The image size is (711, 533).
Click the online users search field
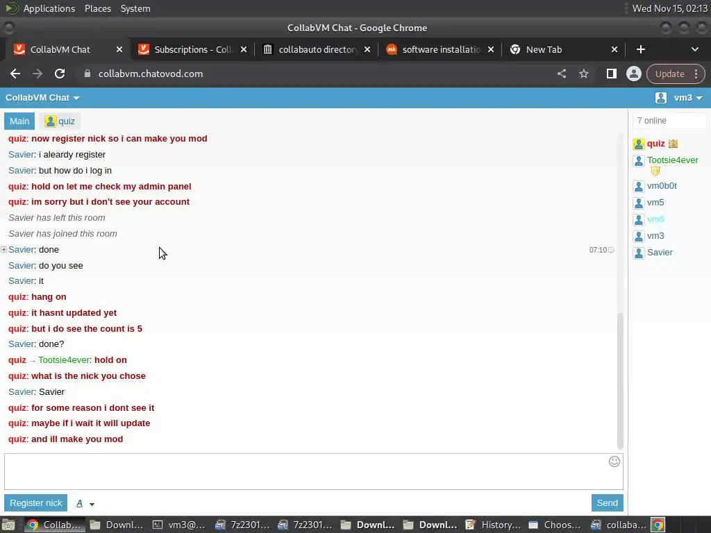[x=669, y=121]
